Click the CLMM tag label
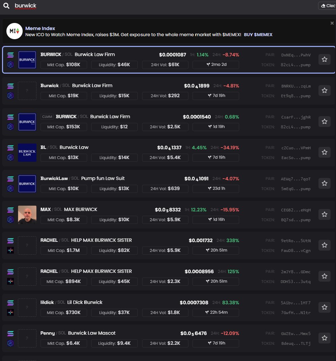 pos(47,117)
